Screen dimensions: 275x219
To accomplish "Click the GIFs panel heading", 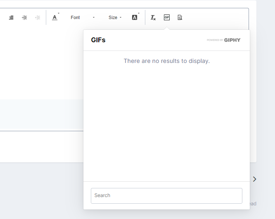I will pyautogui.click(x=98, y=40).
